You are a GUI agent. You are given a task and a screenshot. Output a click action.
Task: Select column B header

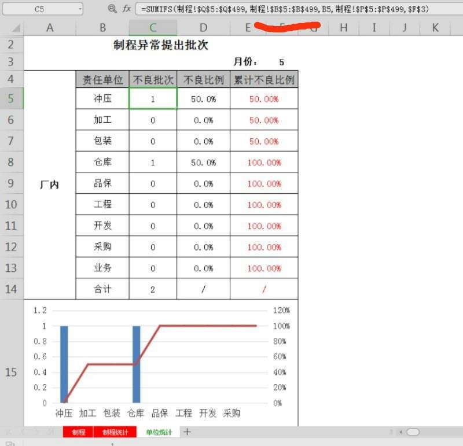(102, 28)
